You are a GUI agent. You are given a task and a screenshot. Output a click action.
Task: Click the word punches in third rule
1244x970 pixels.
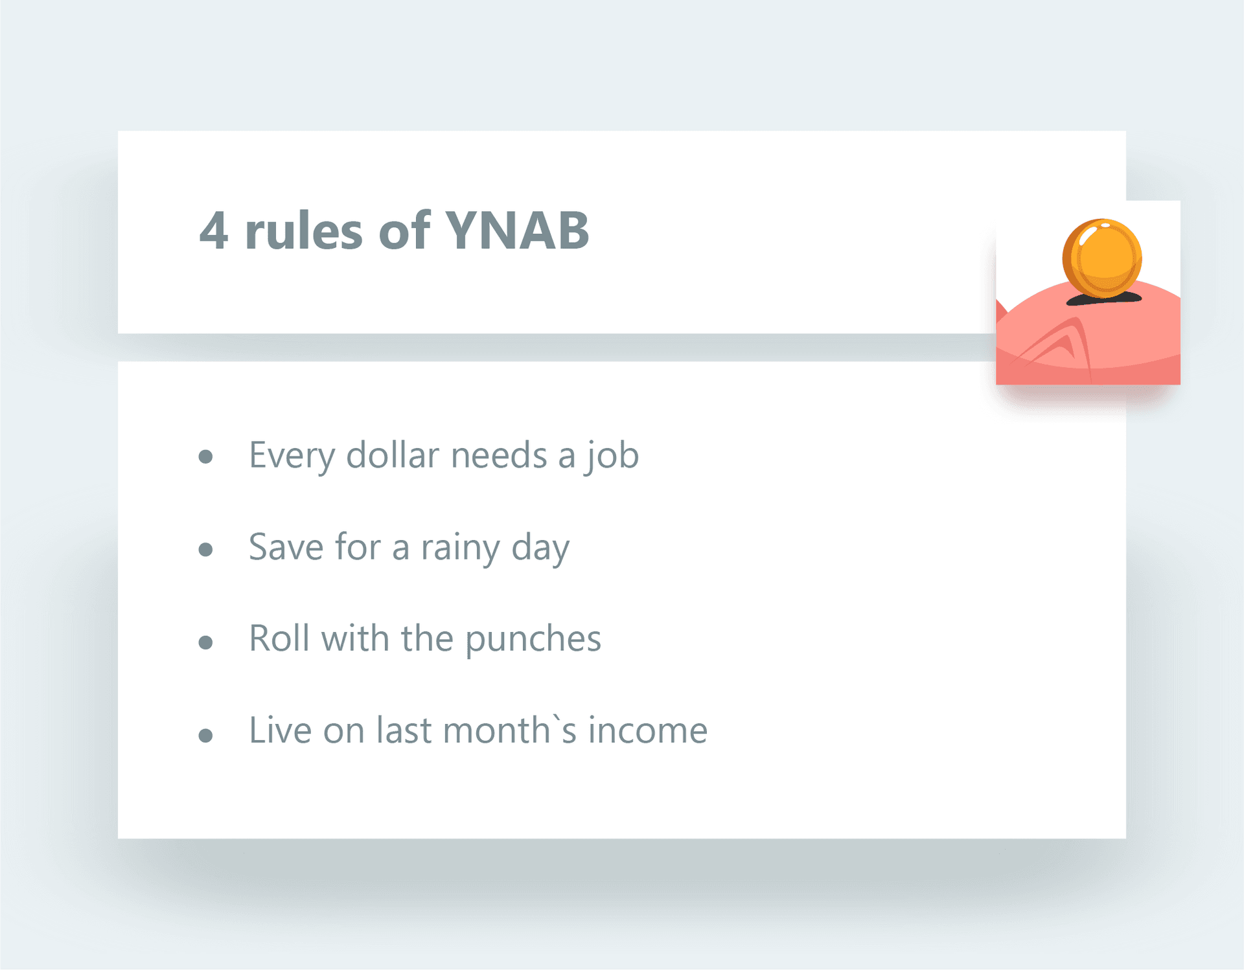pos(533,640)
